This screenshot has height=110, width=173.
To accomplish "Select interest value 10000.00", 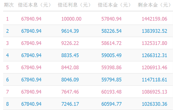I will click(71, 19).
